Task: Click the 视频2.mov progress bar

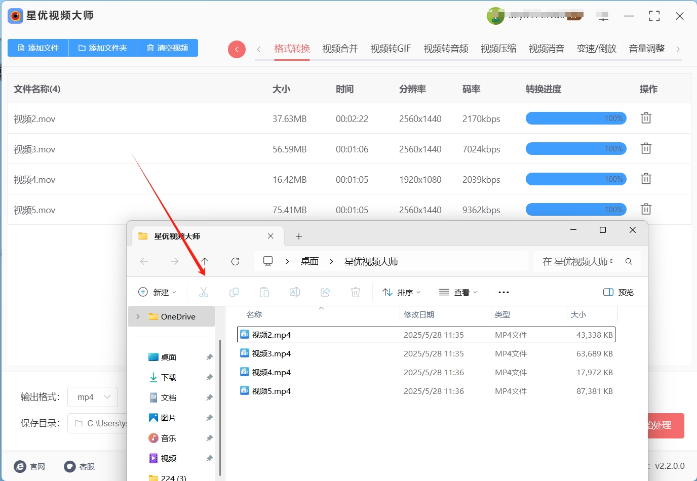Action: point(576,118)
